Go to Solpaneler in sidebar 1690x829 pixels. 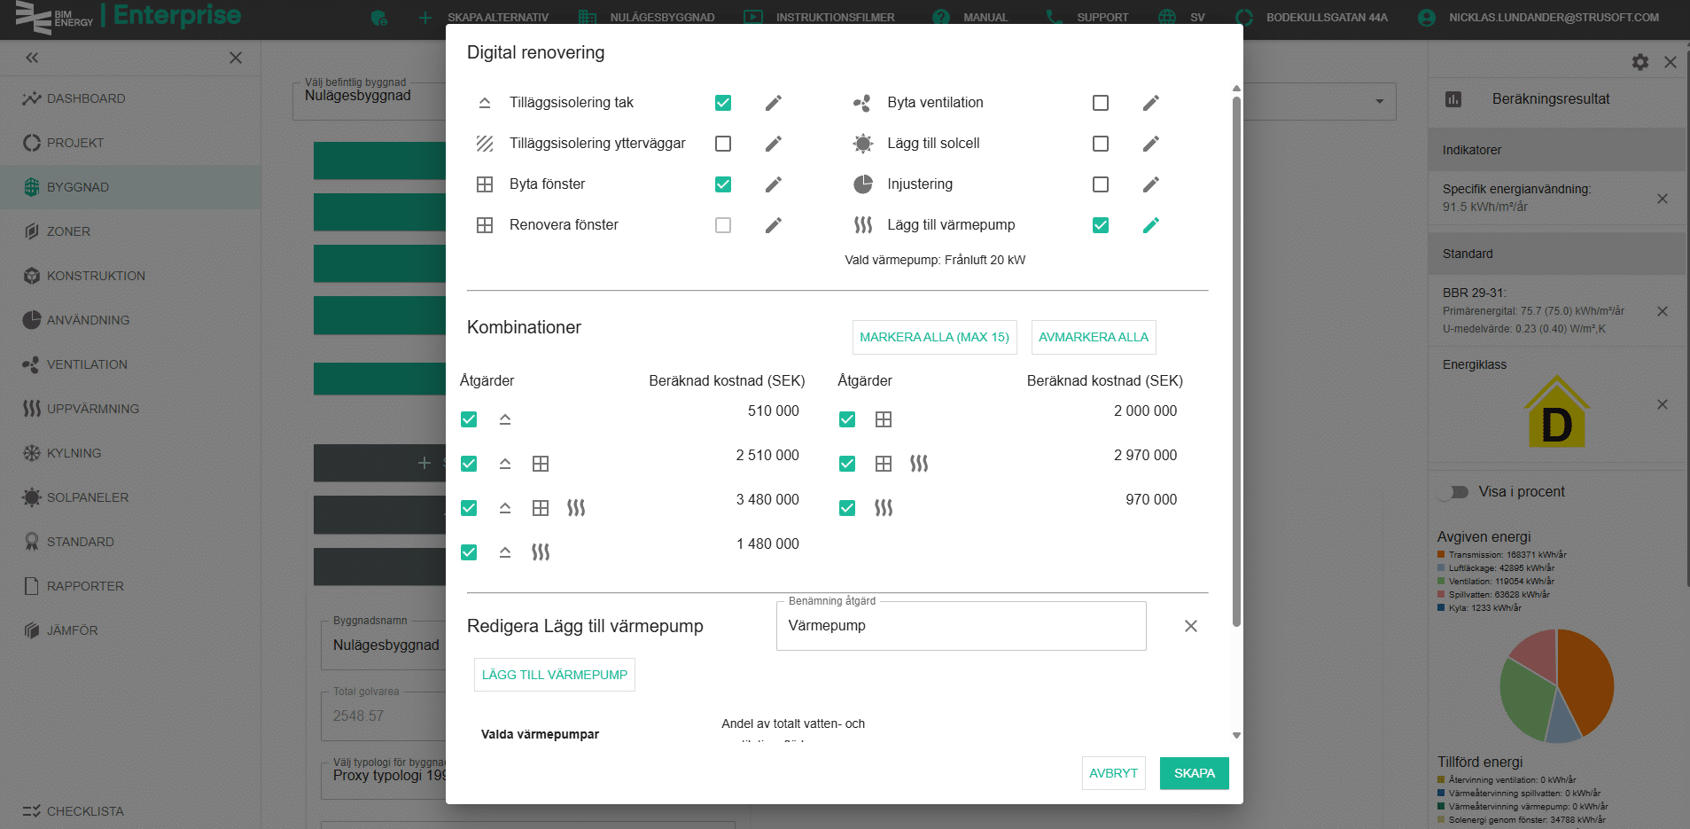point(87,497)
